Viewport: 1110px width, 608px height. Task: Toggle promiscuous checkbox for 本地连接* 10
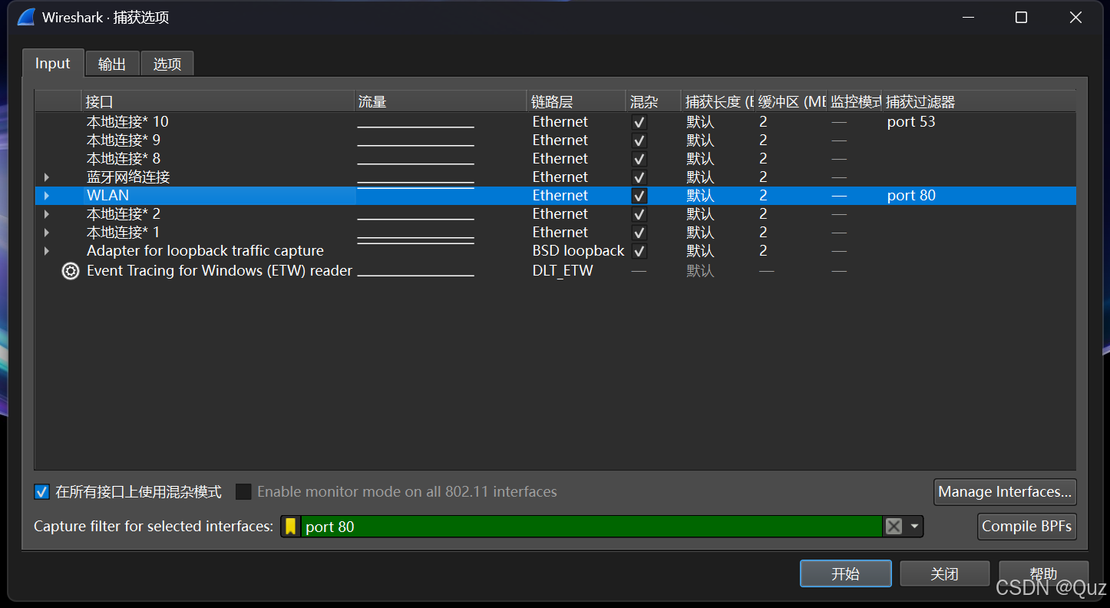[639, 122]
